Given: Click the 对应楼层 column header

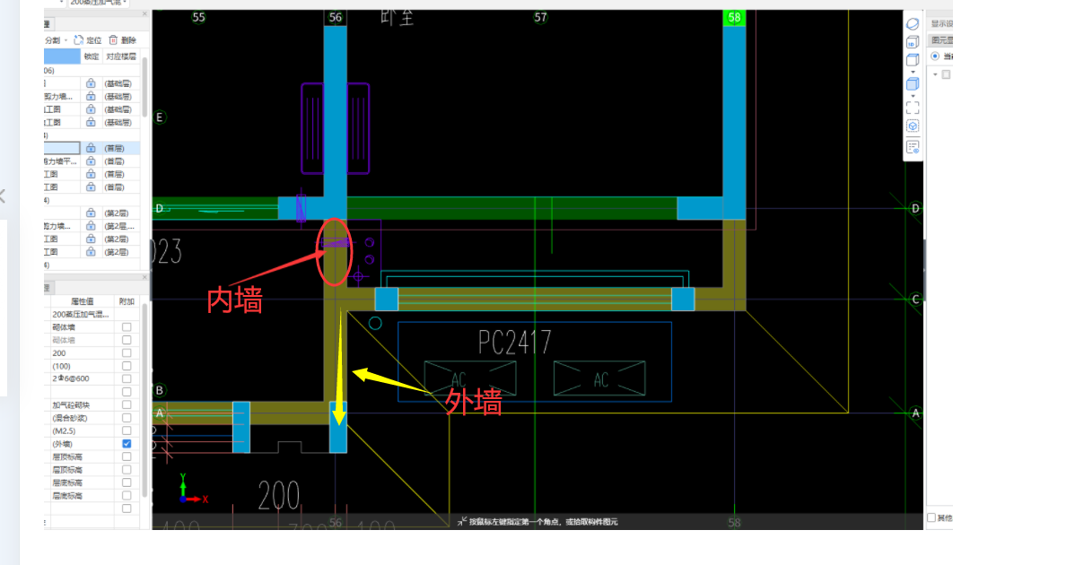Looking at the screenshot, I should [121, 56].
